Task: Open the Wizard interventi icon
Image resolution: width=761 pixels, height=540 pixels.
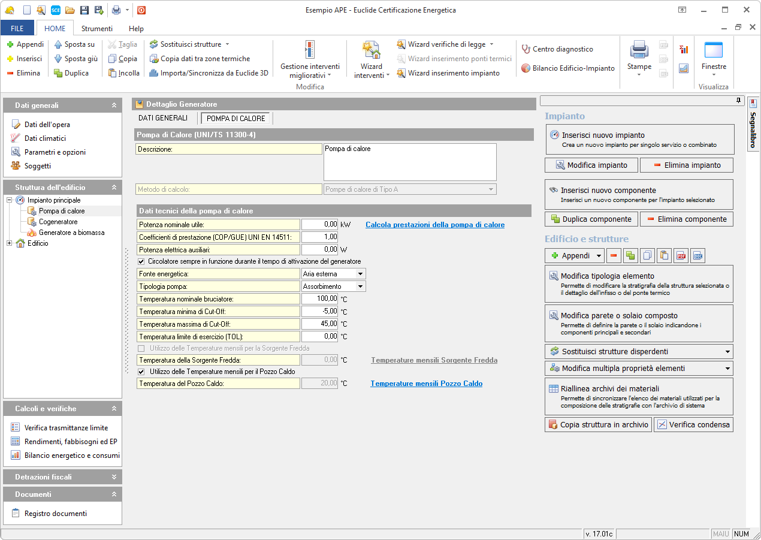Action: (371, 50)
